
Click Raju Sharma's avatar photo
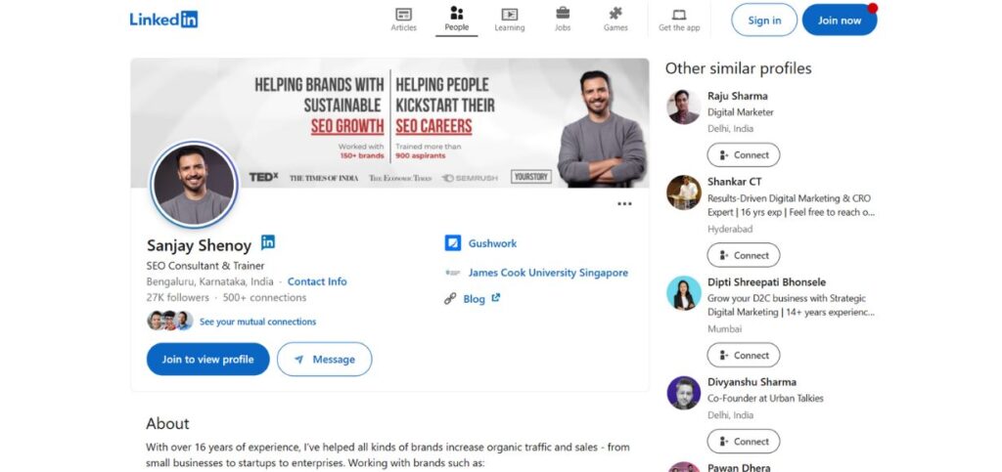click(x=684, y=107)
